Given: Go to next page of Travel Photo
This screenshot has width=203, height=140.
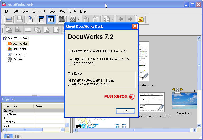Looking at the screenshot, I should tap(182, 89).
